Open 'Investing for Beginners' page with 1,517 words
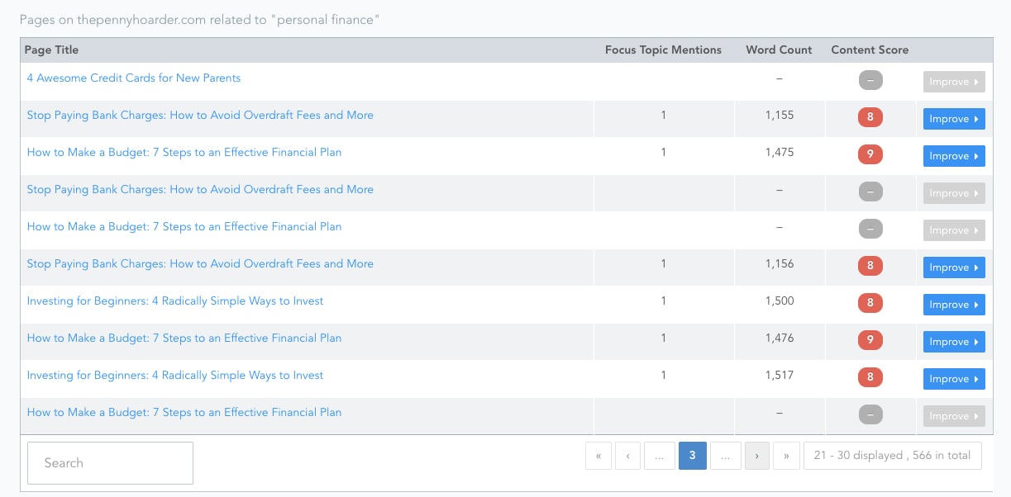 (175, 375)
